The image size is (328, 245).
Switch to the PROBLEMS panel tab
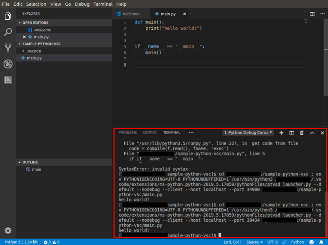tap(127, 132)
